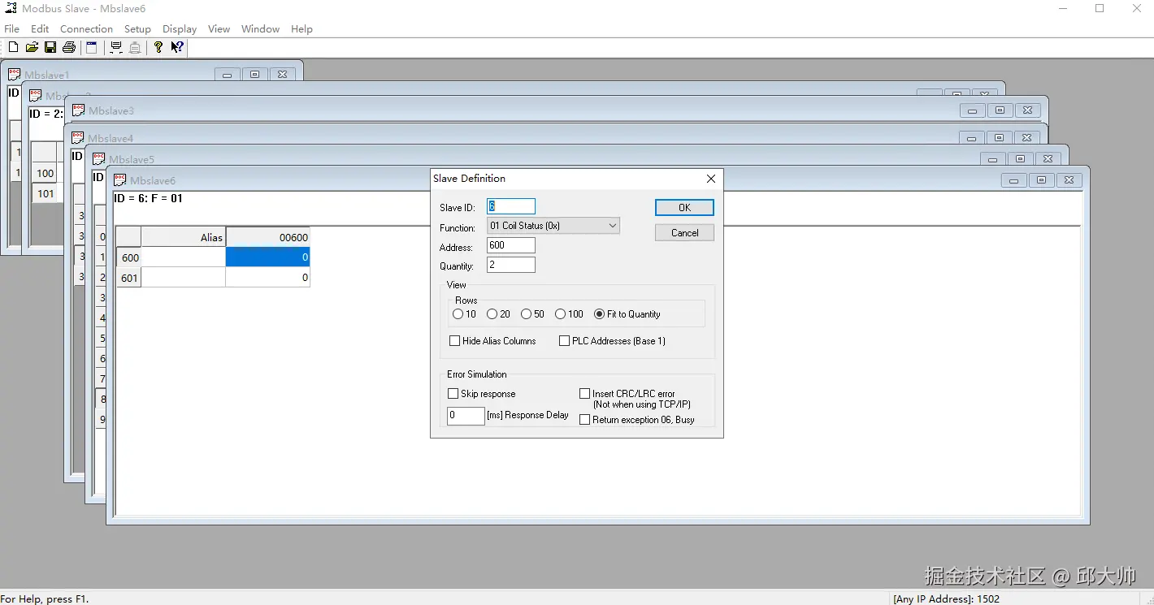Restore the Mbslave1 child window
Screen dimensions: 1154x605
[x=254, y=75]
